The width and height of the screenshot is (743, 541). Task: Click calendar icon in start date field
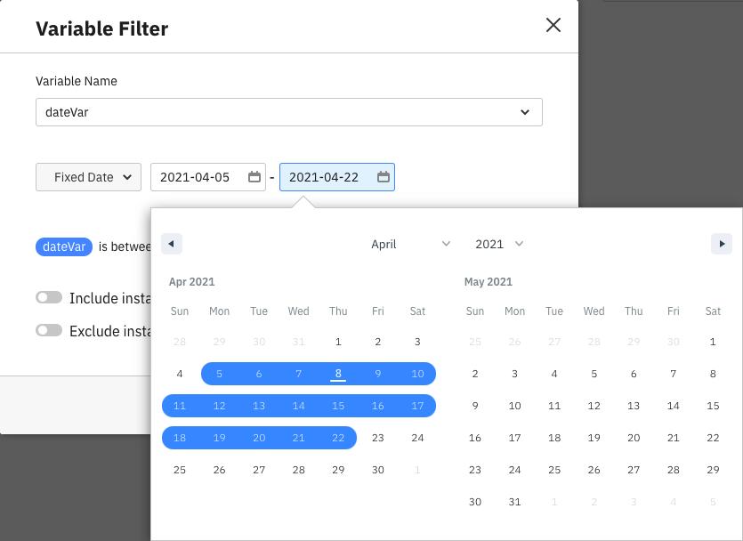tap(254, 177)
